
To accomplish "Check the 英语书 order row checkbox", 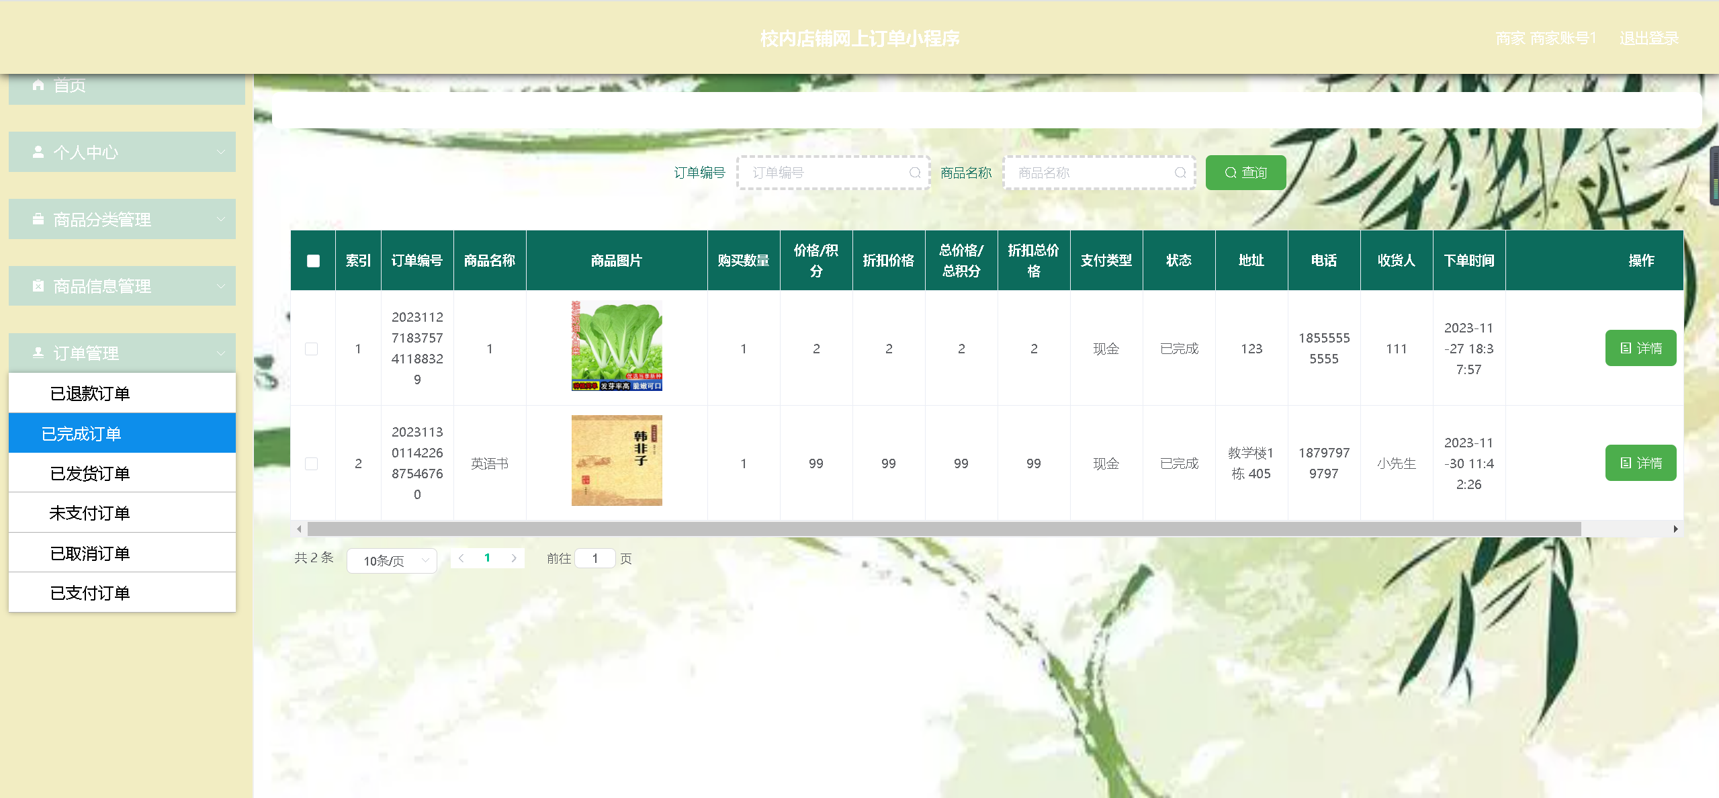I will [312, 463].
